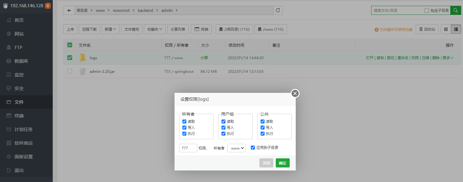The height and width of the screenshot is (182, 463).
Task: Click the Upload (上传) button
Action: tap(70, 29)
